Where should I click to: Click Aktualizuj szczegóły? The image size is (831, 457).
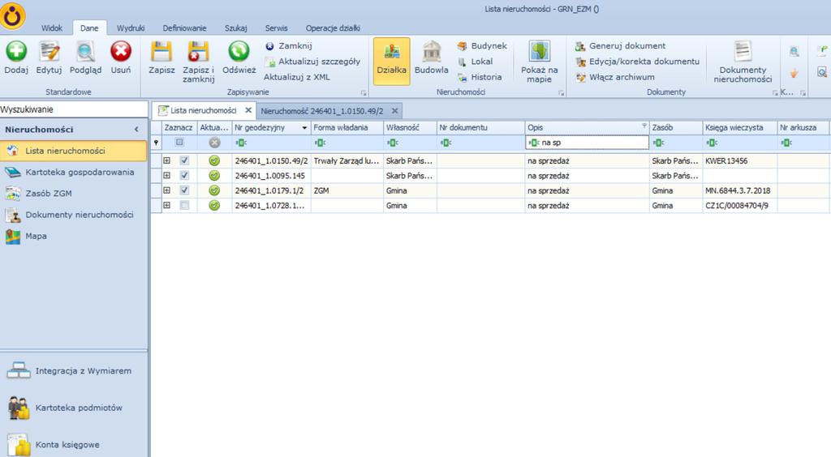[312, 62]
